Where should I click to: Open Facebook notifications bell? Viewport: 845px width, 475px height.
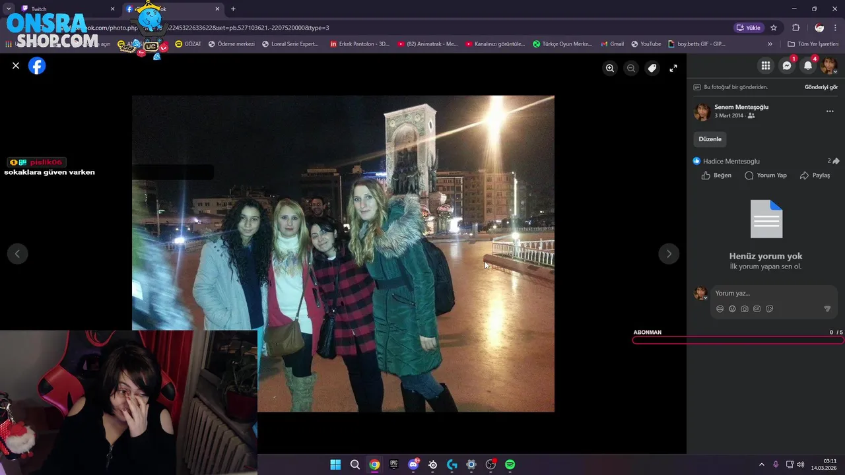[808, 65]
